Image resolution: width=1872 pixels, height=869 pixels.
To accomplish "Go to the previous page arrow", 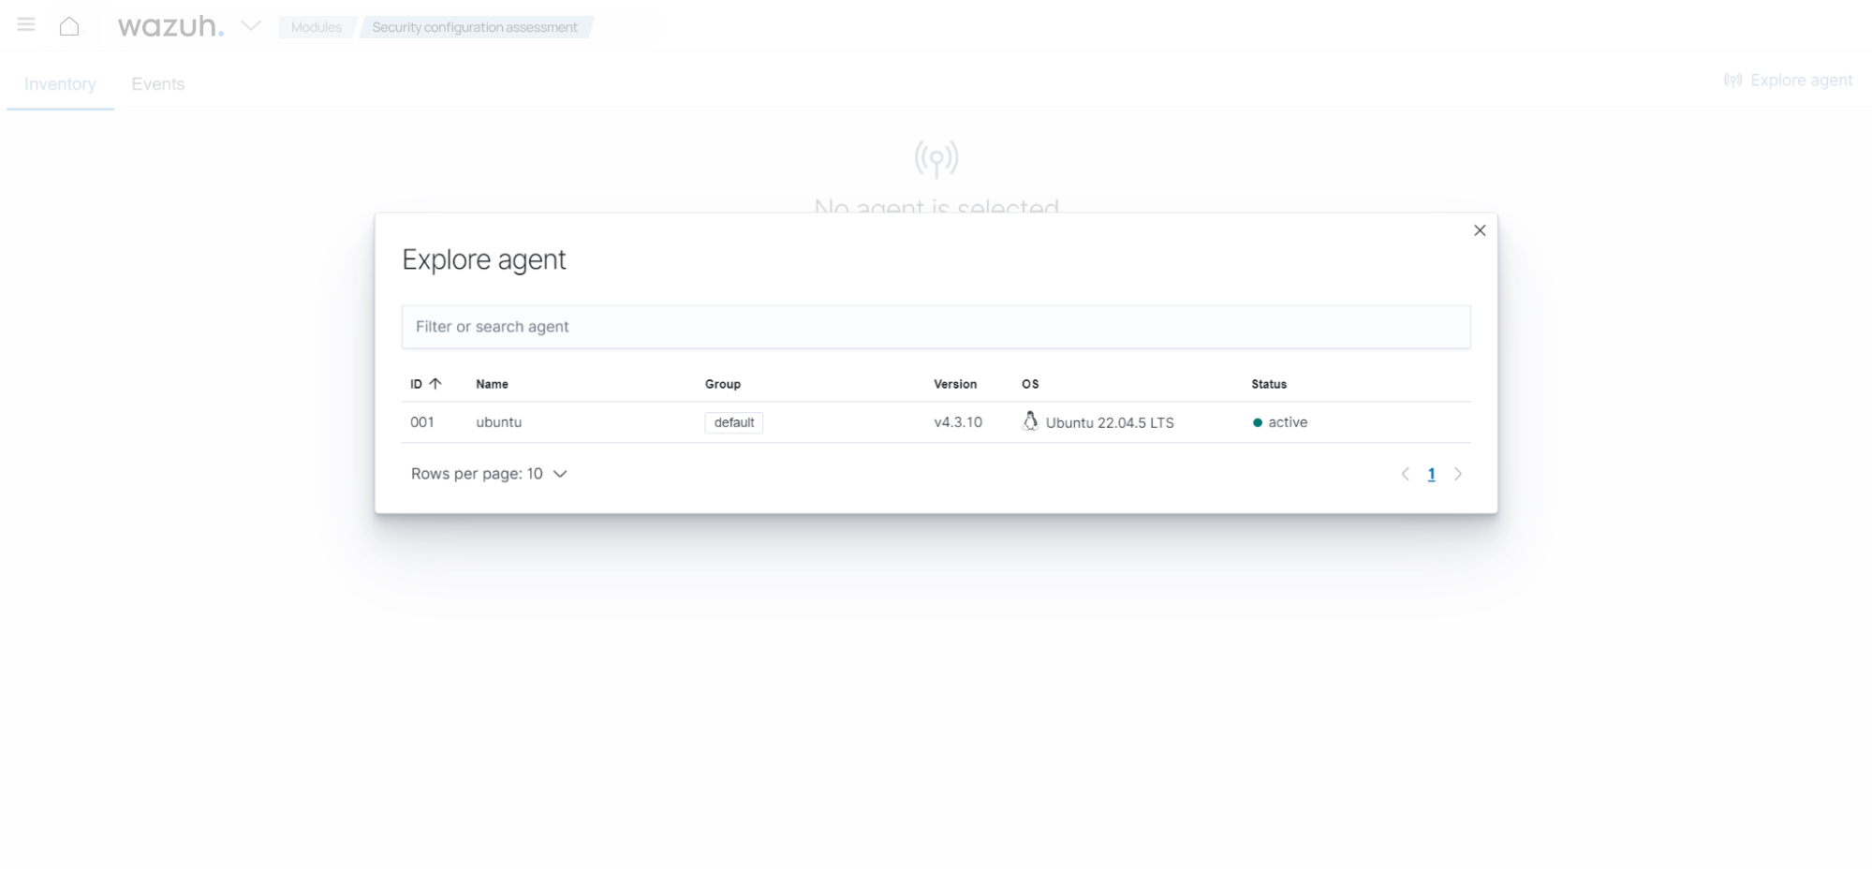I will pos(1405,474).
